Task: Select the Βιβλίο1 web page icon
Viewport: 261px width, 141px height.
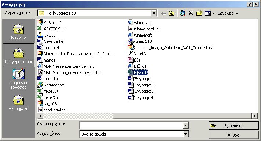Action: coord(131,66)
